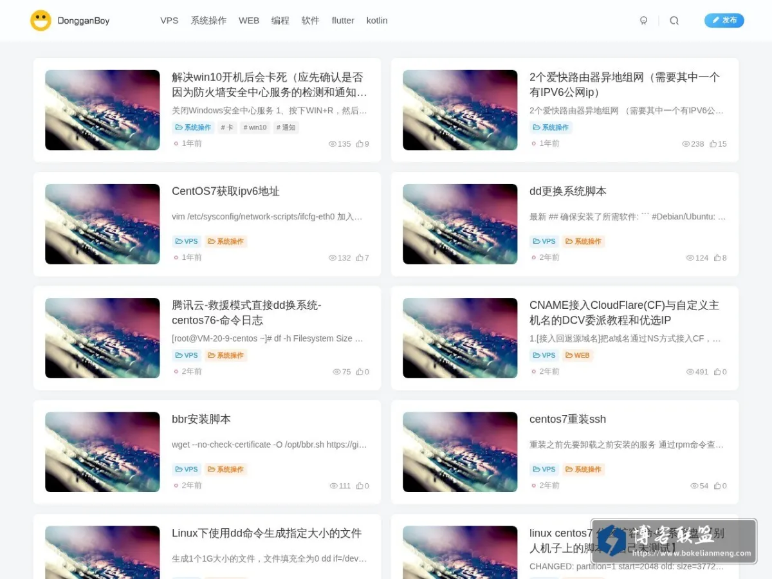This screenshot has height=579, width=772.
Task: Click thumbnail of the 腾讯云 post
Action: pos(102,338)
